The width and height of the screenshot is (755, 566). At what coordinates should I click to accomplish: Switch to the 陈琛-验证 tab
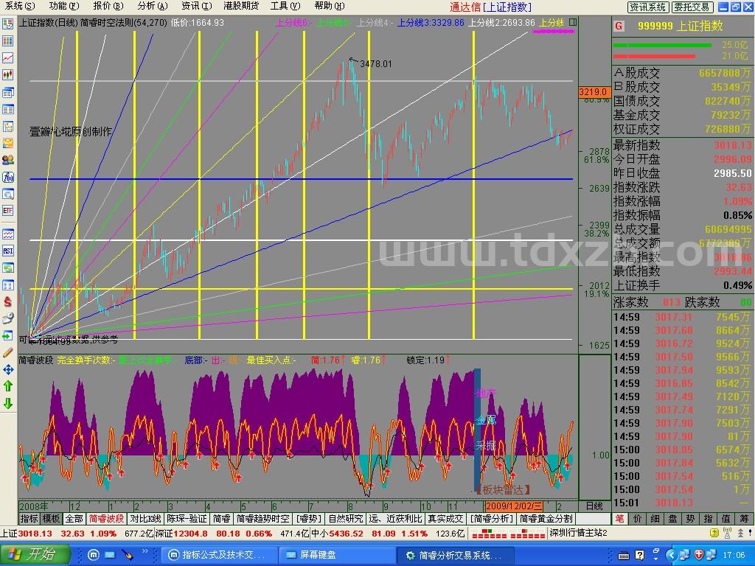tap(187, 519)
